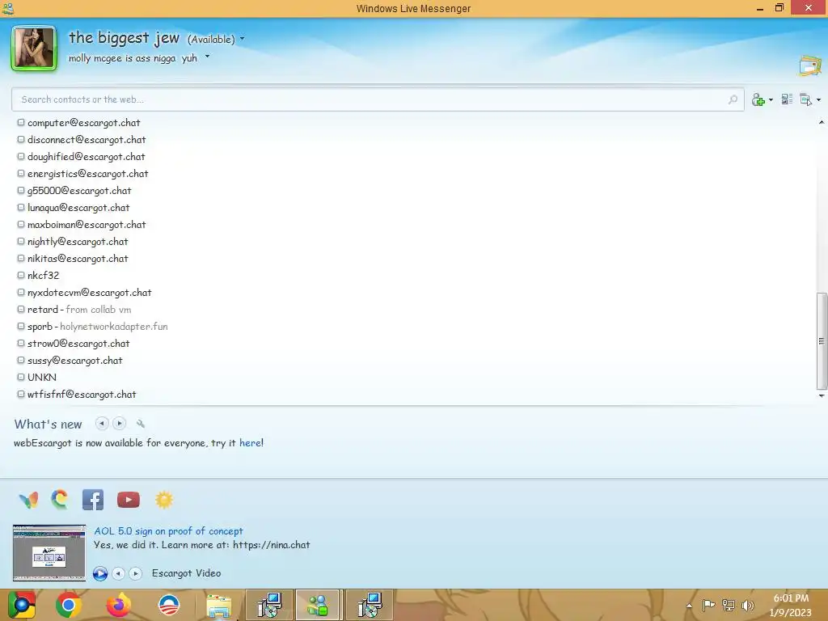This screenshot has width=828, height=621.
Task: Select contact wtfisfnf@escargot.chat
Action: pos(82,394)
